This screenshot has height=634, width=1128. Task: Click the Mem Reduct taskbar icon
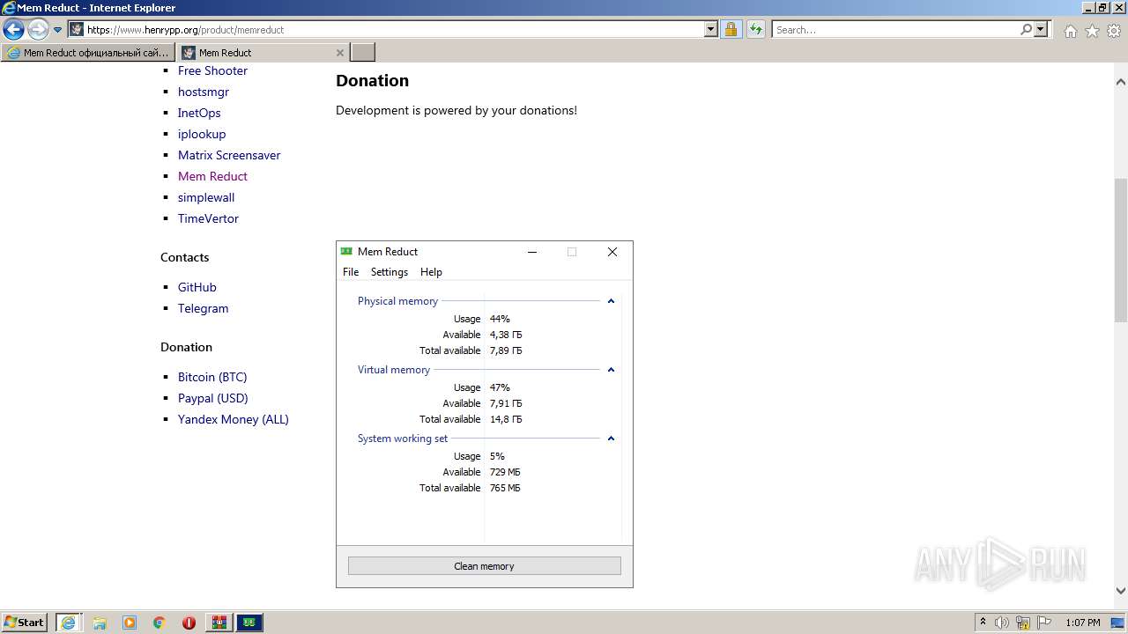click(x=249, y=623)
